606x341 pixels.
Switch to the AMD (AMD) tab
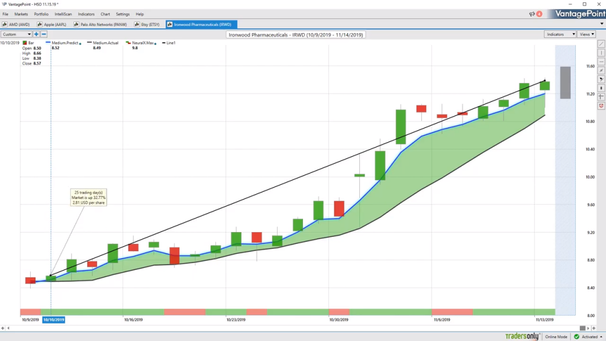point(17,24)
